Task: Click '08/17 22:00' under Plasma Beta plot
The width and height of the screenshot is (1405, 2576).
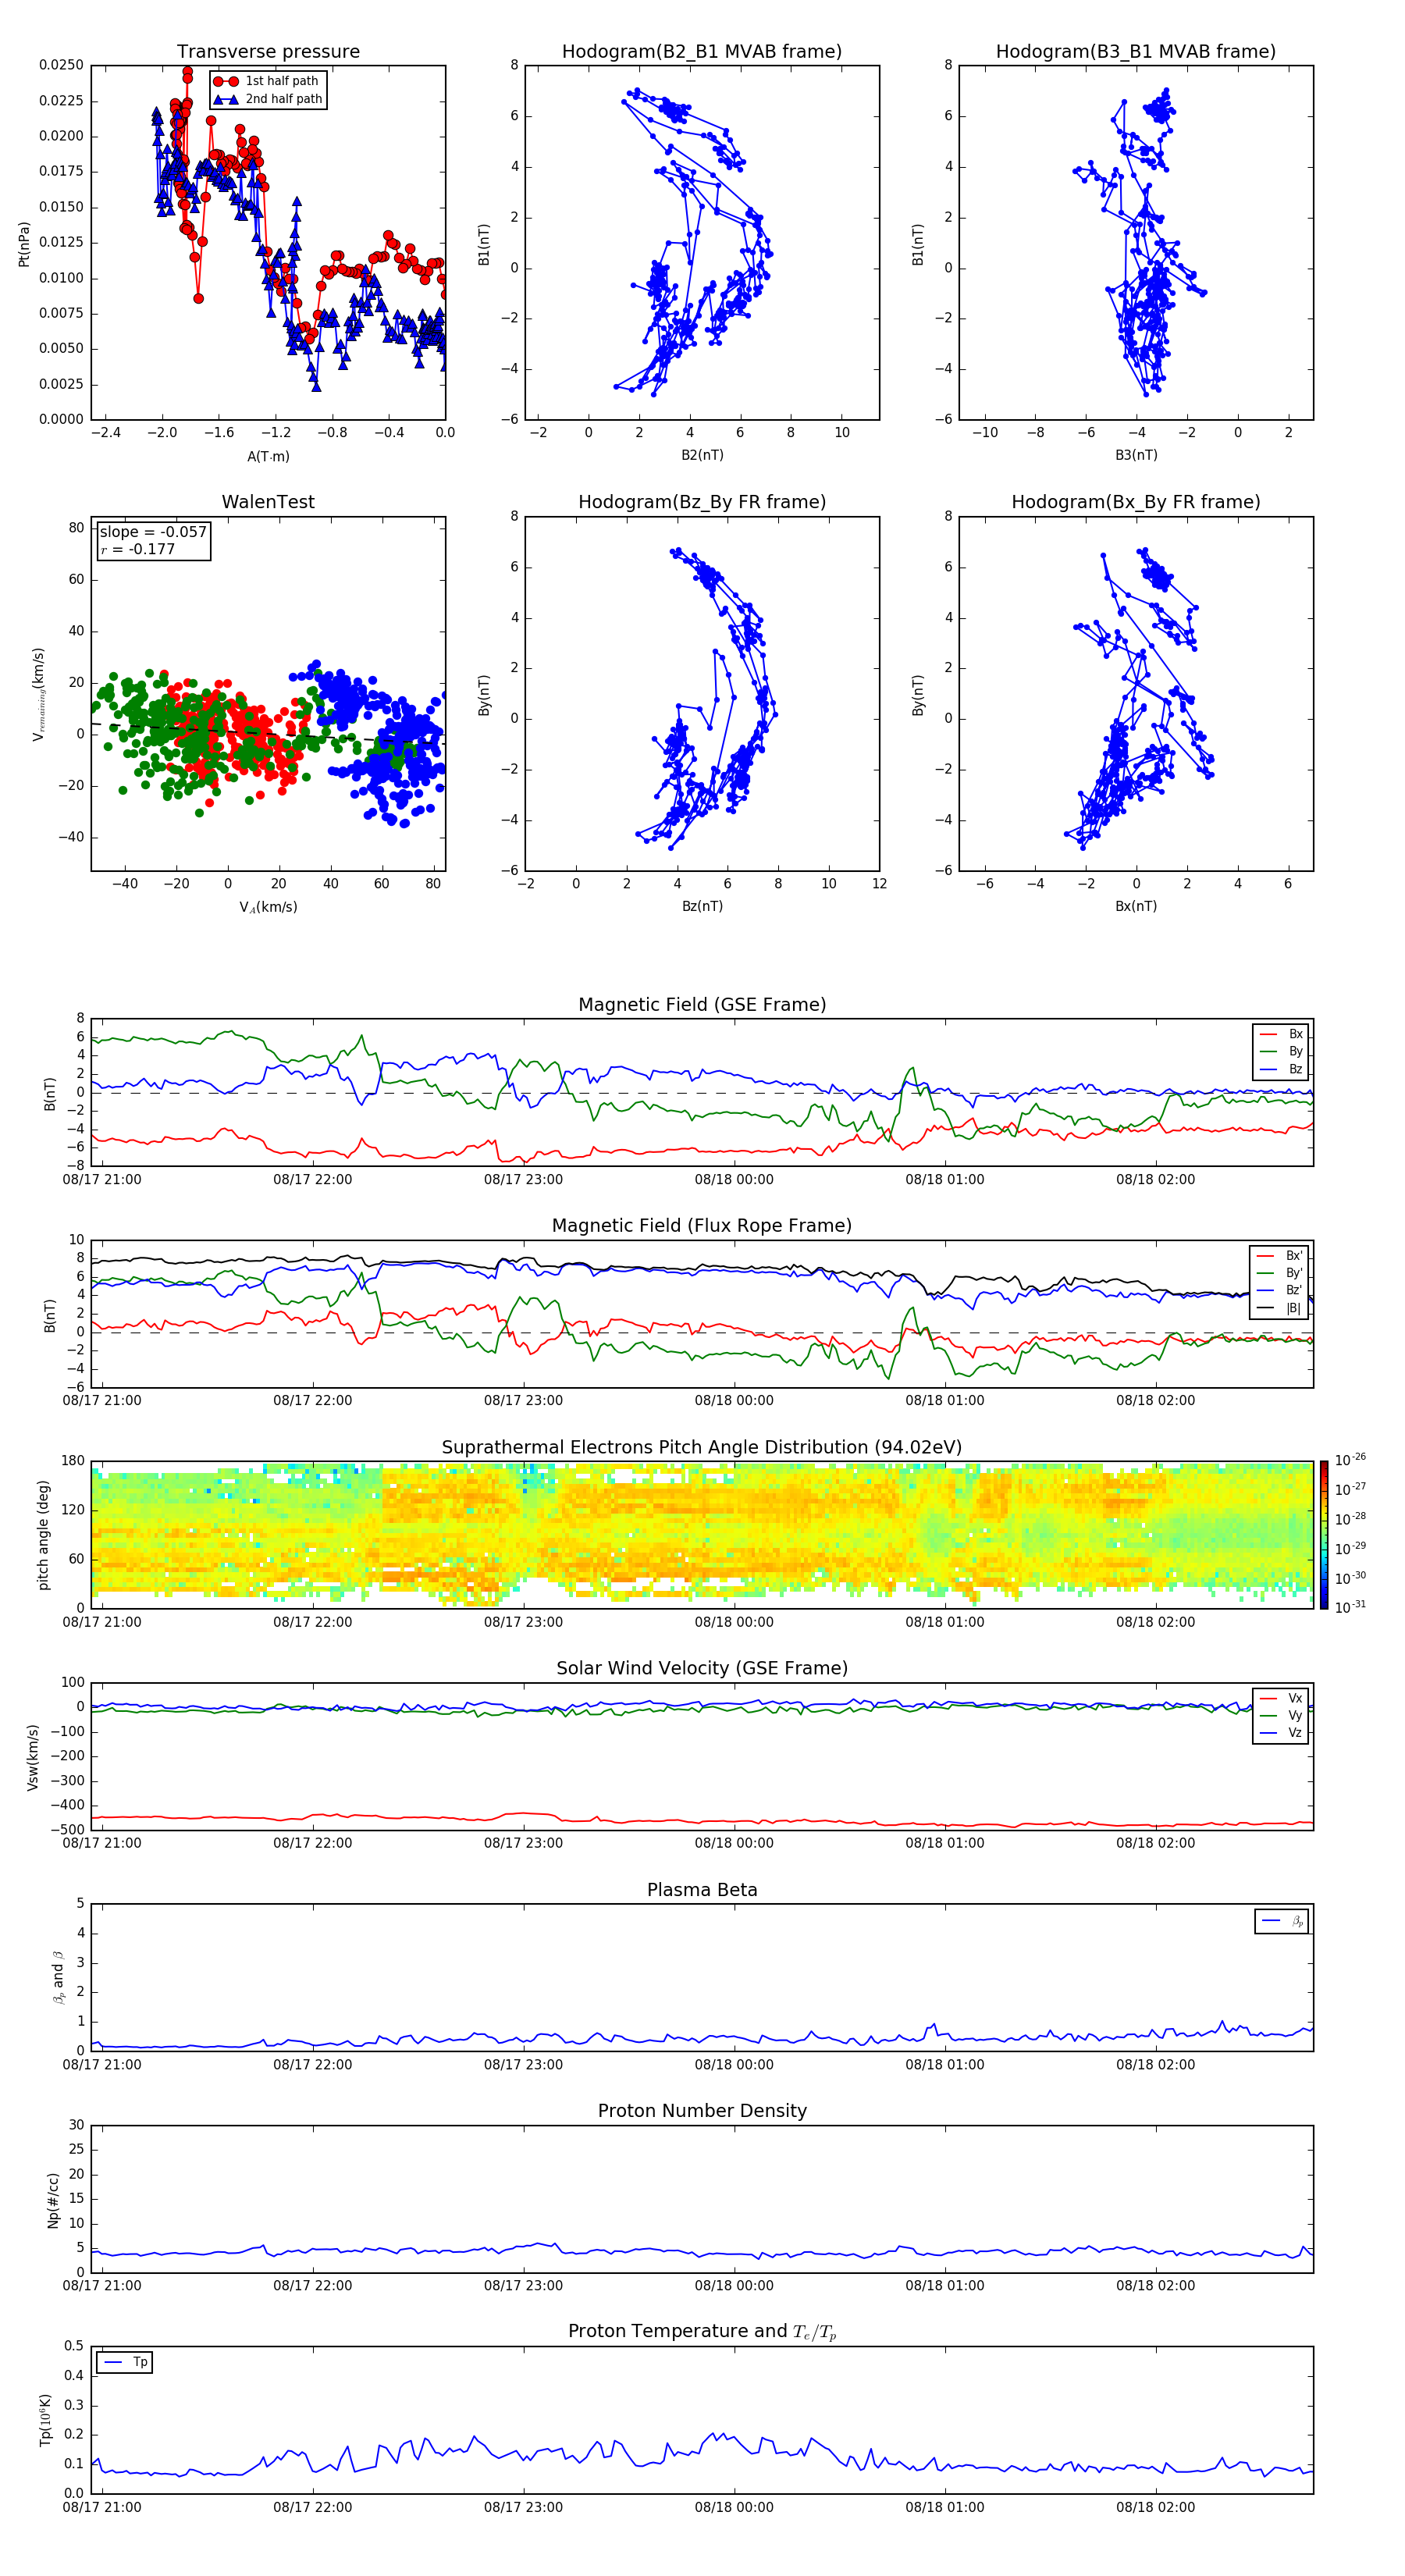Action: pyautogui.click(x=313, y=2064)
